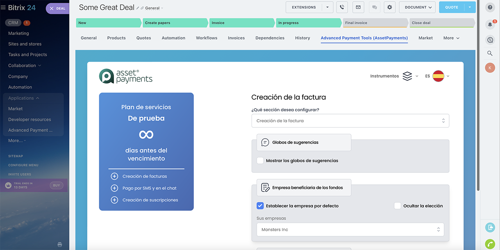The height and width of the screenshot is (250, 500).
Task: Click the Instrumentos layers icon
Action: click(x=407, y=76)
